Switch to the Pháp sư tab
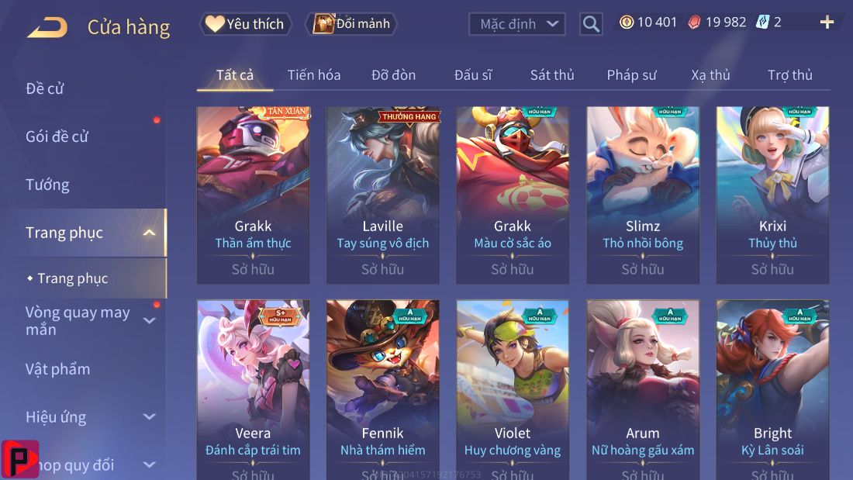 click(x=631, y=75)
